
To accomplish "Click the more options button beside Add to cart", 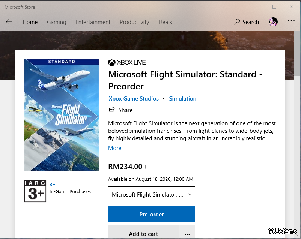I will tap(187, 234).
